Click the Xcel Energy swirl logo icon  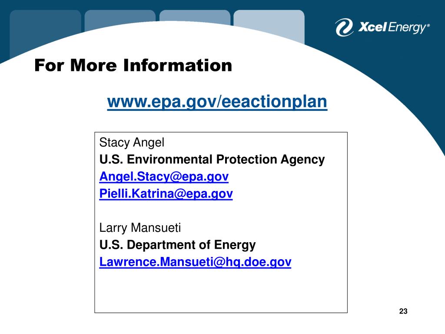coord(344,27)
